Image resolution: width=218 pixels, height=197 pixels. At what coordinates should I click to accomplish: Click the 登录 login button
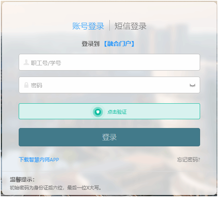coord(109,137)
